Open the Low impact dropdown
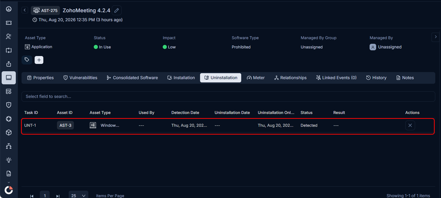Image resolution: width=441 pixels, height=198 pixels. click(169, 47)
